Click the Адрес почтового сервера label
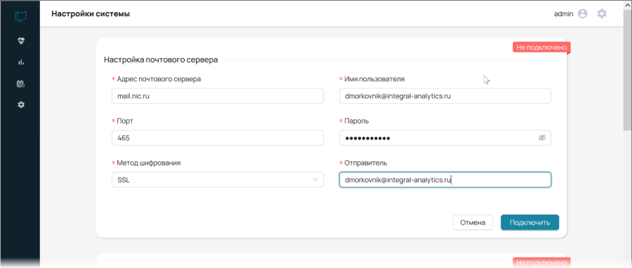632x268 pixels. tap(159, 79)
